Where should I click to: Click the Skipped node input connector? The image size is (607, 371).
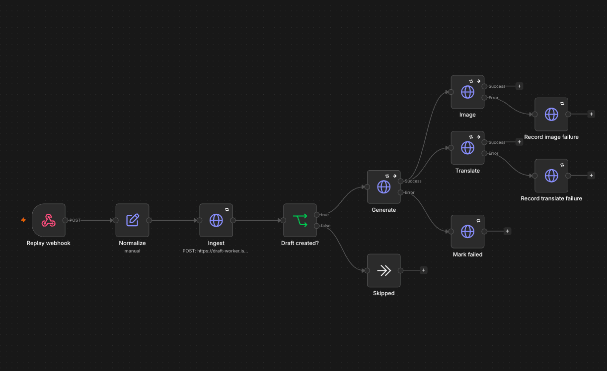[x=367, y=270]
